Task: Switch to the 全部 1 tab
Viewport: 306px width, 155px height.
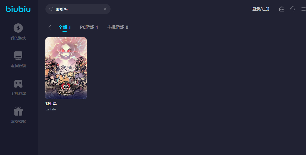Action: click(x=65, y=27)
